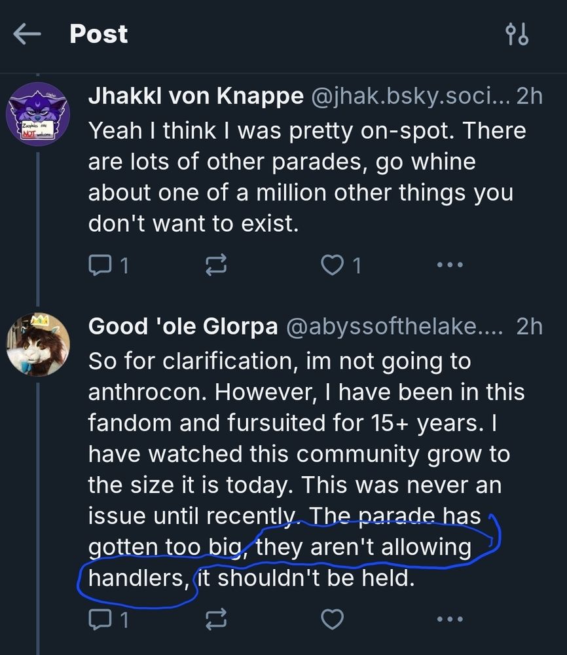Reply to Jhakkl von Knappe's post
The width and height of the screenshot is (567, 655).
tap(99, 265)
